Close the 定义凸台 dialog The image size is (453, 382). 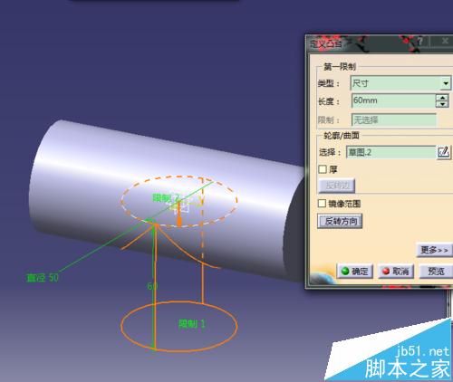click(x=445, y=42)
